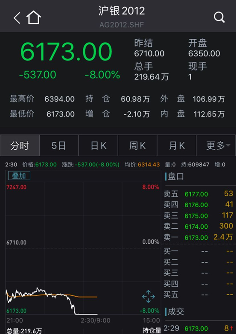Tap the 成交 section header
This screenshot has height=334, width=236.
pos(176,312)
